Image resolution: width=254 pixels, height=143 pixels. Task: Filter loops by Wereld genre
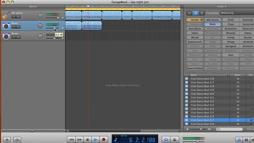click(195, 37)
